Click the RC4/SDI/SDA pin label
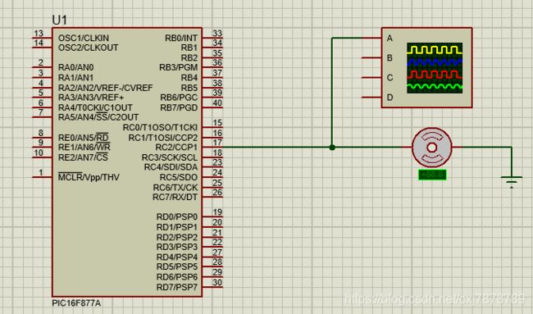 pyautogui.click(x=171, y=167)
